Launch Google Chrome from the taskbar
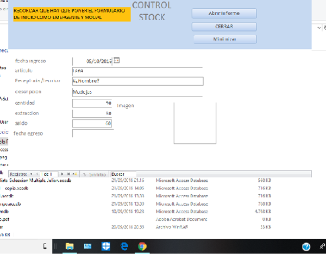 (x=142, y=246)
